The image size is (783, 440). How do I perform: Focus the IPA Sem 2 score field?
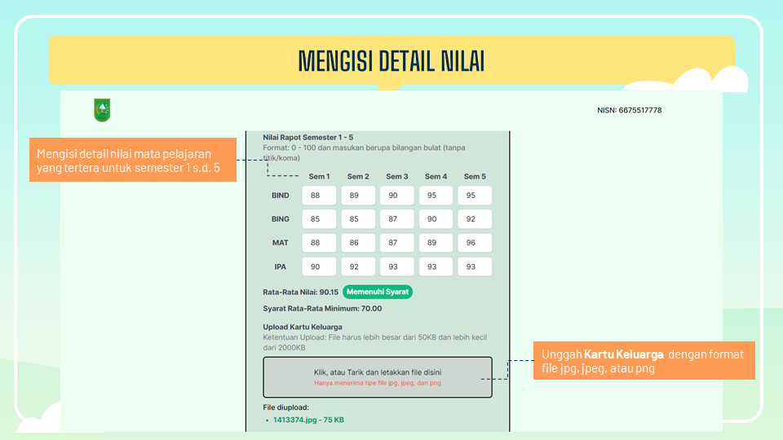pos(358,266)
